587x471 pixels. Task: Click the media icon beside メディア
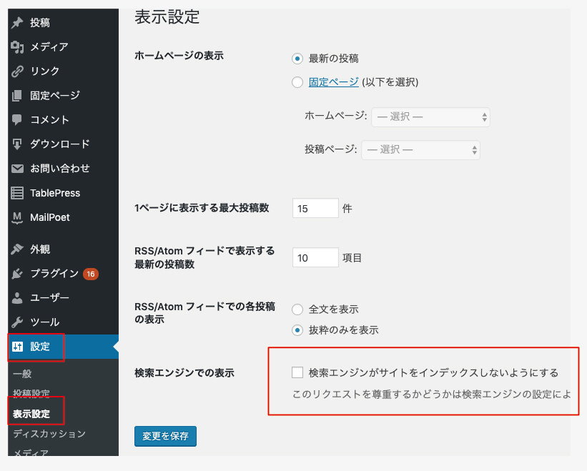[x=18, y=47]
